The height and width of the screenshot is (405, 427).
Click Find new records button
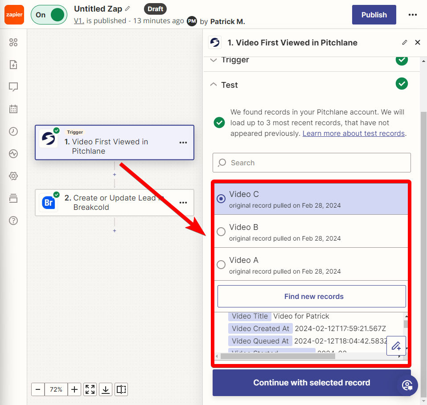tap(312, 296)
